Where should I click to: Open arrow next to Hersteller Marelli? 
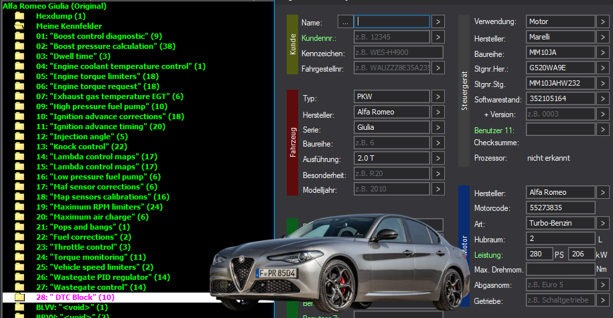[602, 37]
